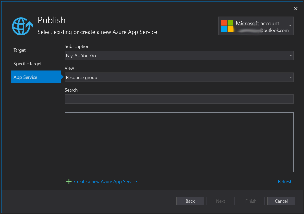Expand the Microsoft account selector

point(256,26)
